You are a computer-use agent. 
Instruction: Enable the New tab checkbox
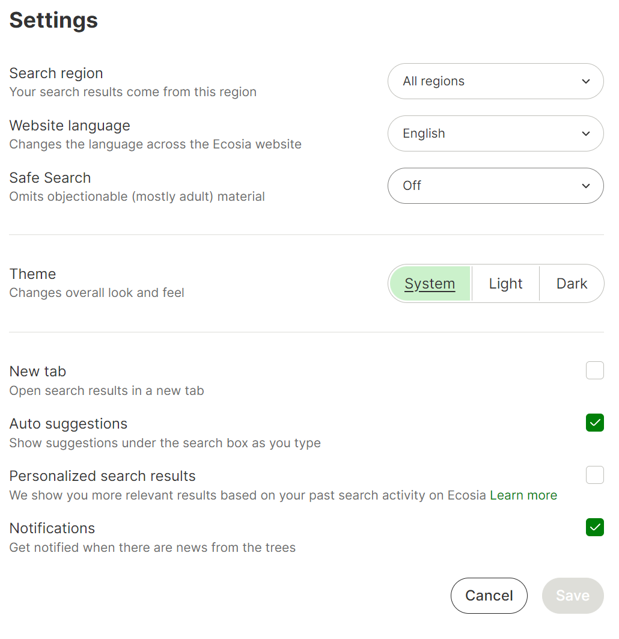(x=594, y=371)
